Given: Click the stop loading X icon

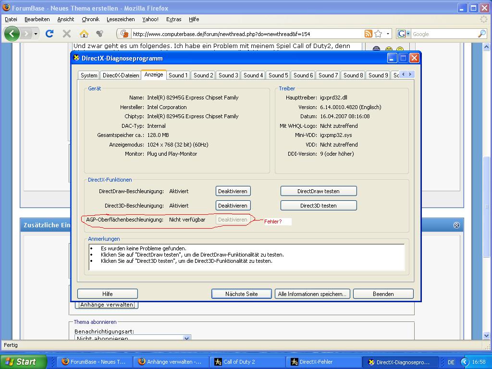Looking at the screenshot, I should [66, 34].
